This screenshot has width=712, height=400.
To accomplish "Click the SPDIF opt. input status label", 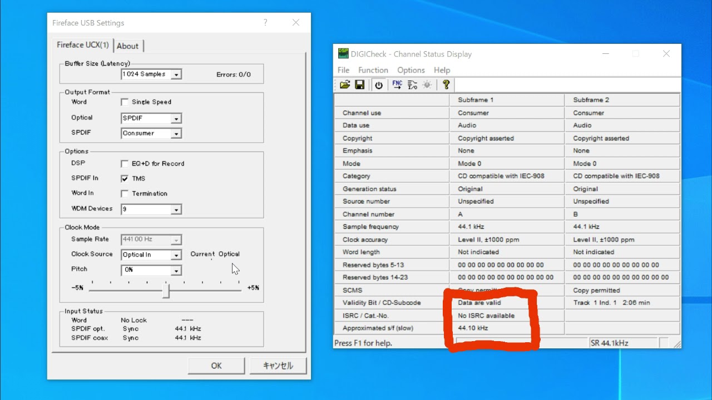I will tap(88, 329).
